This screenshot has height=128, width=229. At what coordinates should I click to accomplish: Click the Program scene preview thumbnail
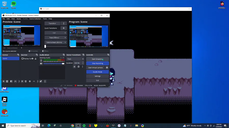pos(89,36)
